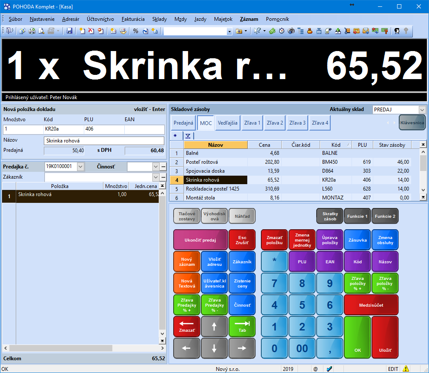Click the checkmark icon in the status bar
Screen dimensions: 429x373
coord(329,369)
